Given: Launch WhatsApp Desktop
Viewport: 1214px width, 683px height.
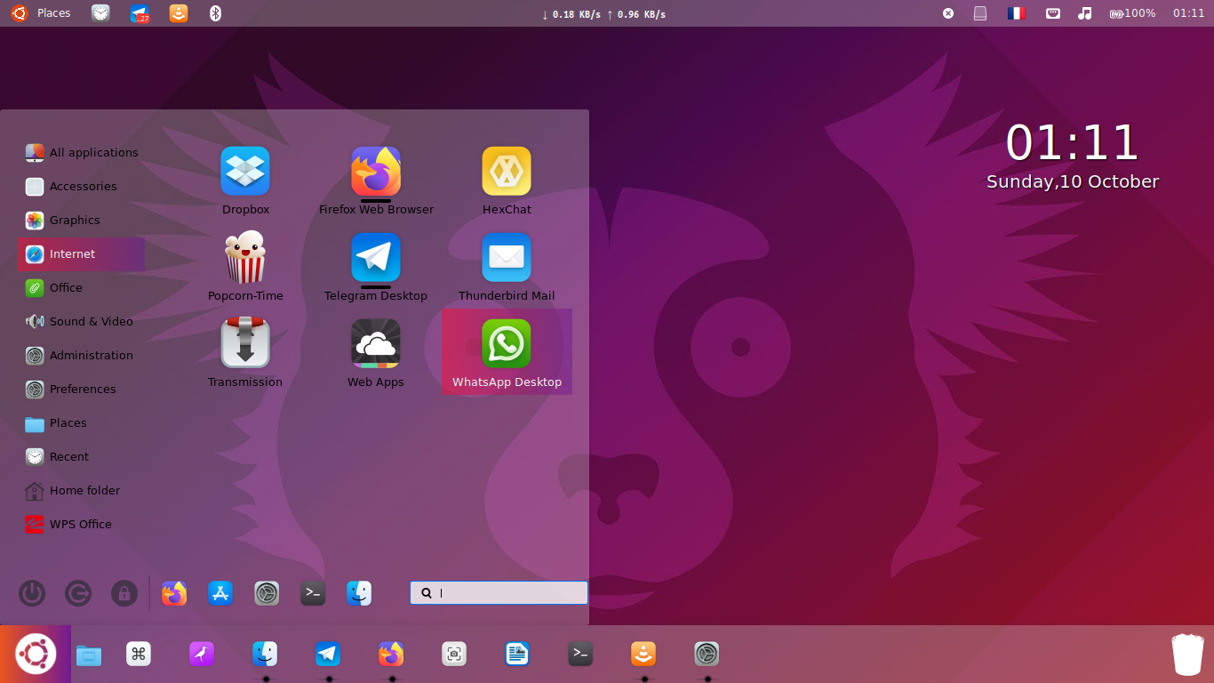Looking at the screenshot, I should tap(507, 352).
